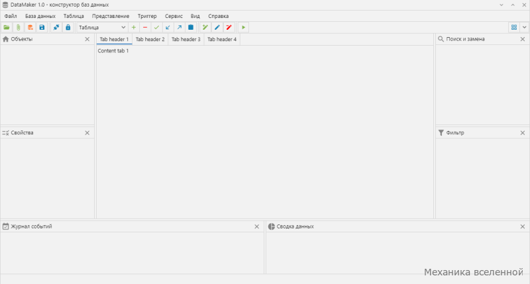This screenshot has height=284, width=530.
Task: Click the pie chart icon of Сводка данных
Action: pos(272,226)
